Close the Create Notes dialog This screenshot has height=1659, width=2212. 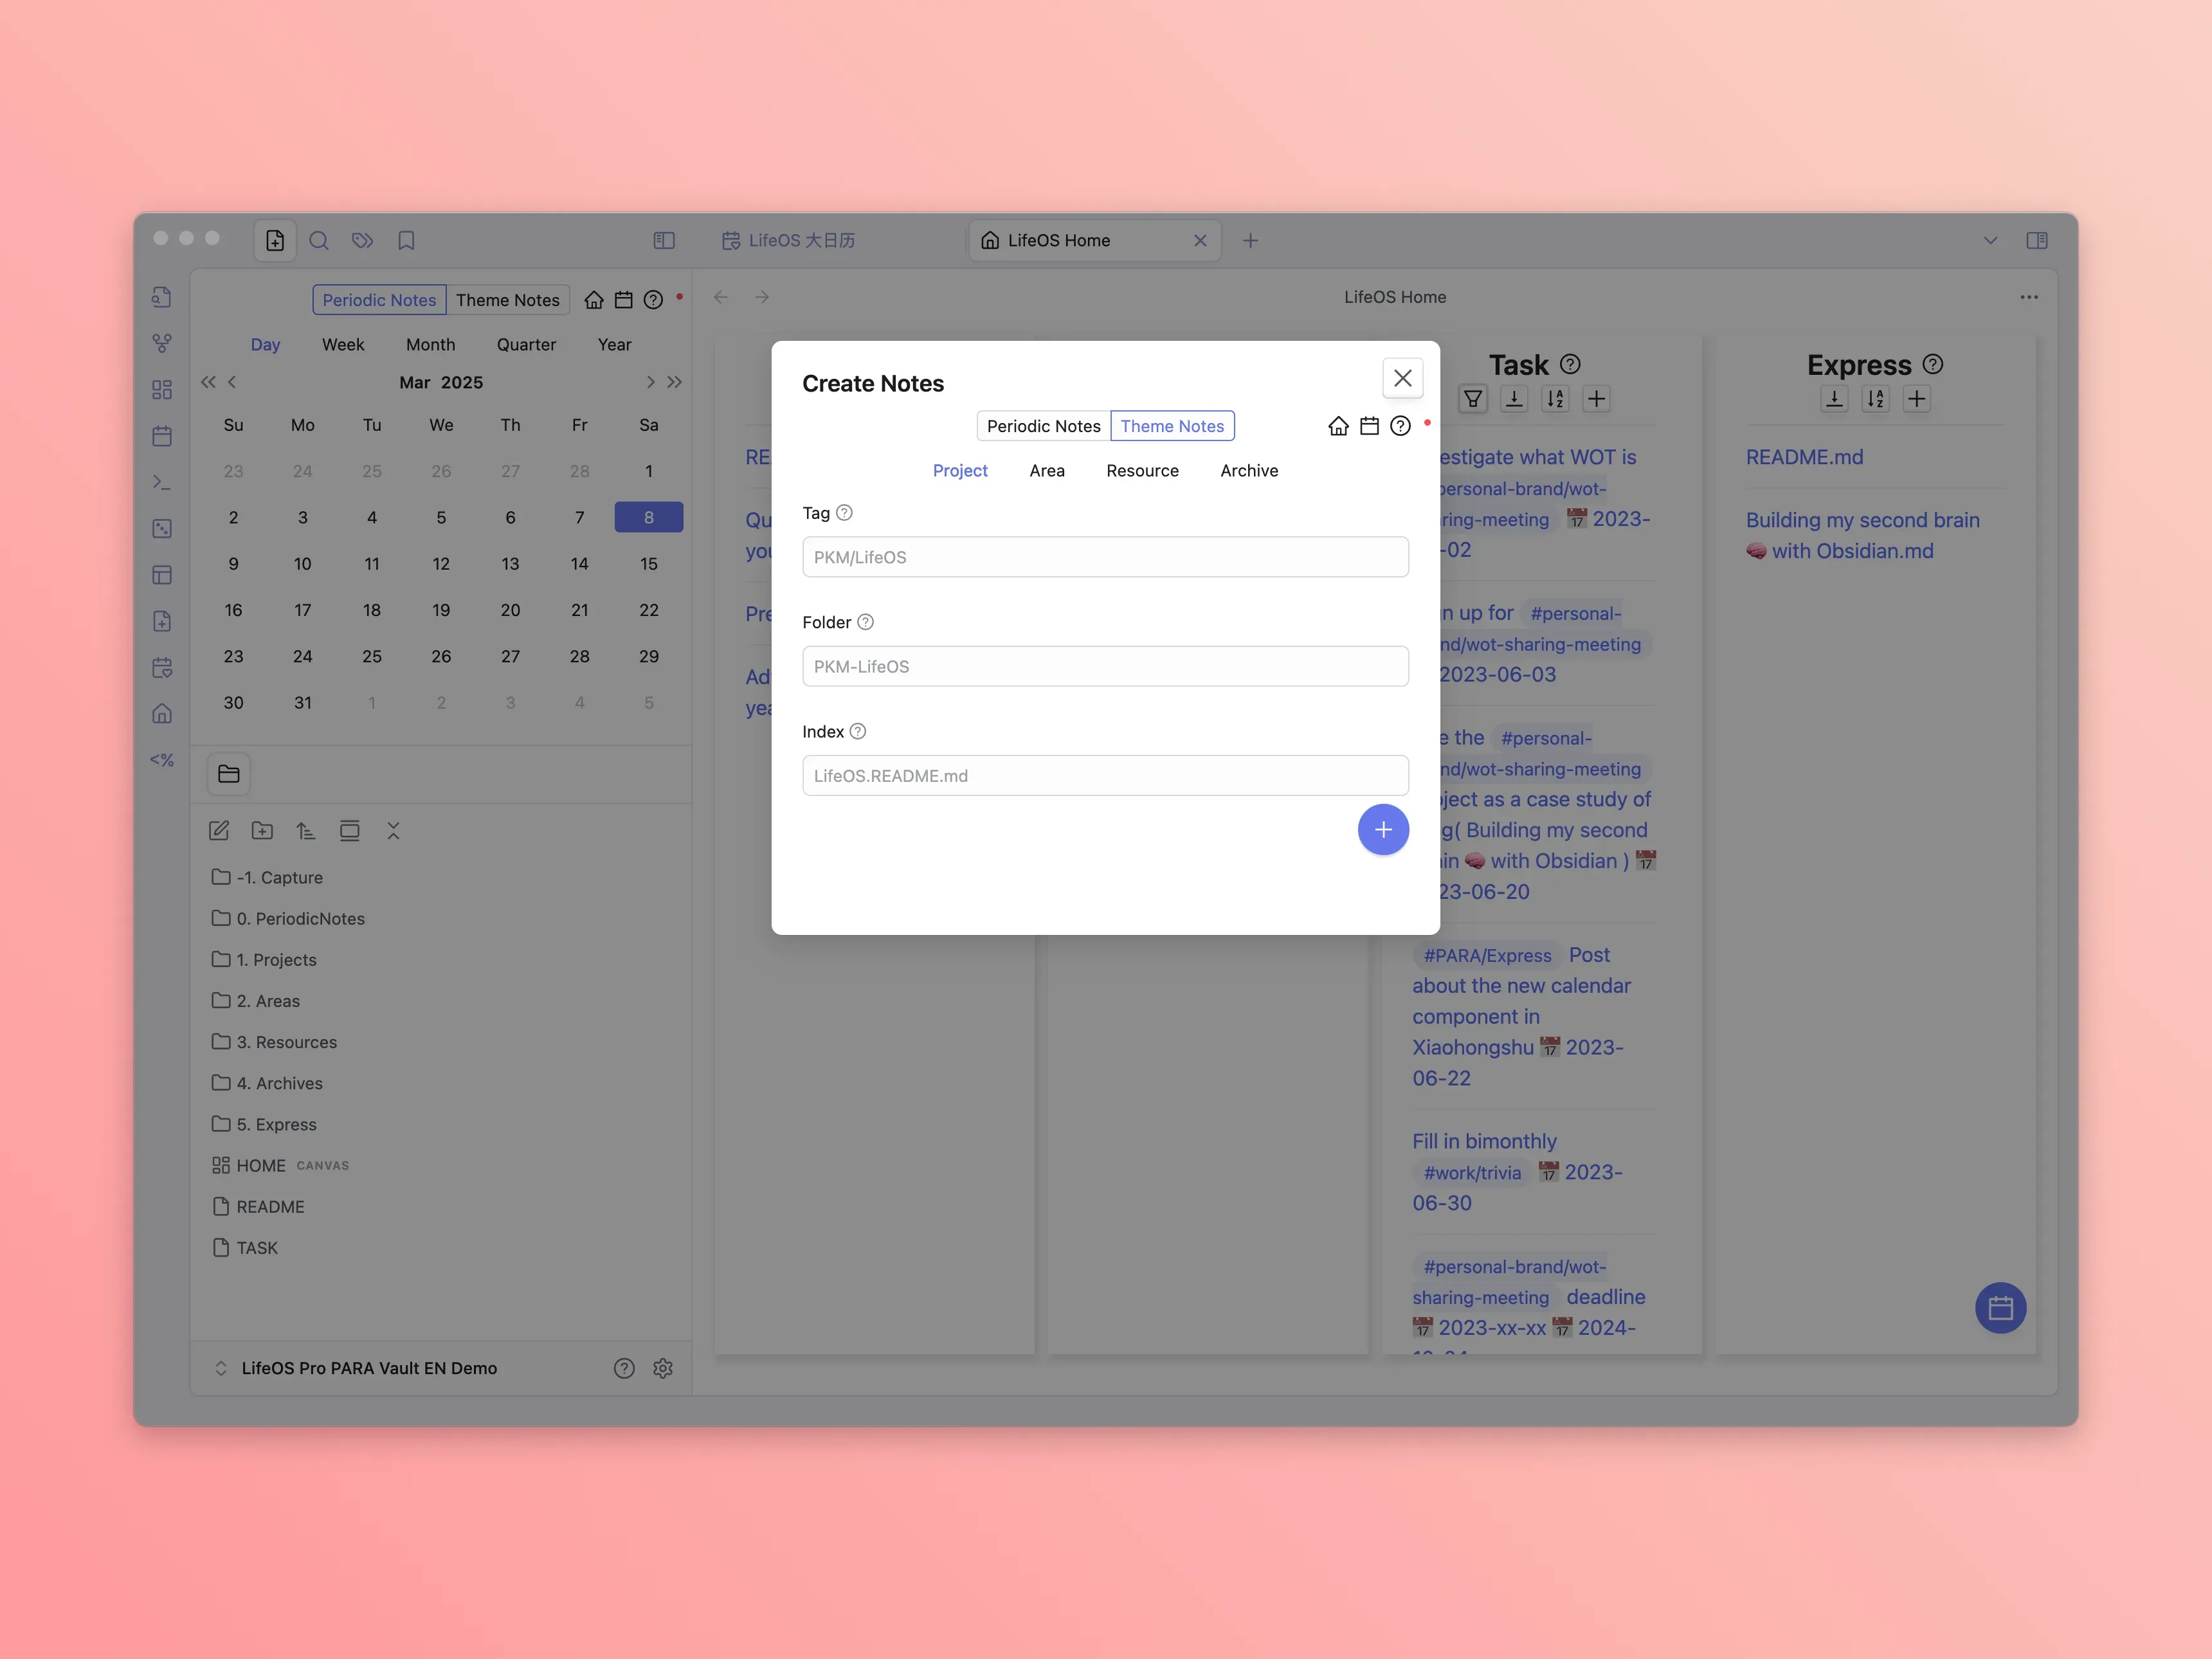1402,378
